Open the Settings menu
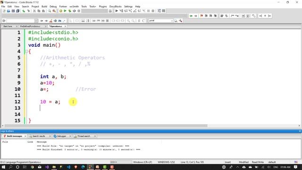Viewport: 302px width, 170px height. click(x=128, y=6)
